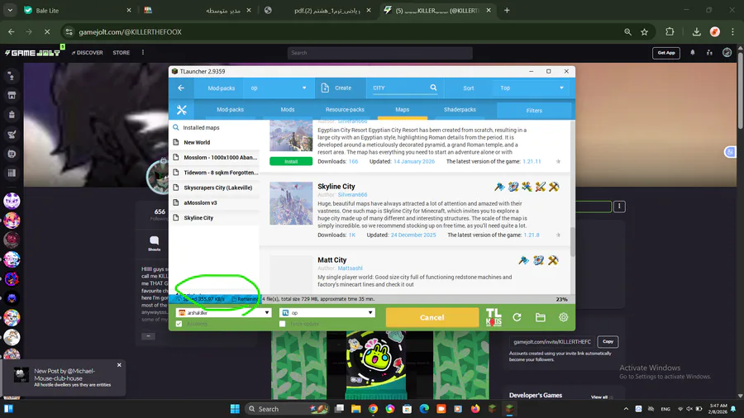This screenshot has height=418, width=744.
Task: Open Chrome extensions puzzle icon
Action: [670, 31]
